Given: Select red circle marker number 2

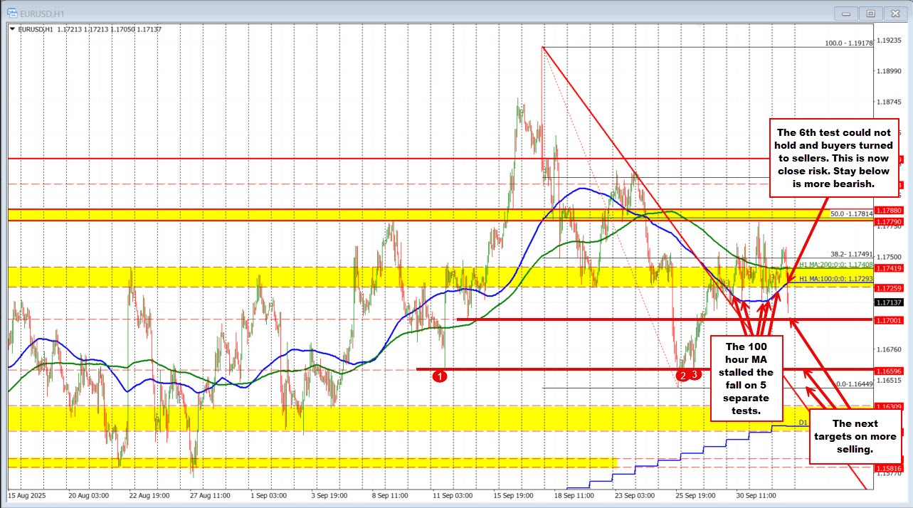Looking at the screenshot, I should tap(683, 374).
